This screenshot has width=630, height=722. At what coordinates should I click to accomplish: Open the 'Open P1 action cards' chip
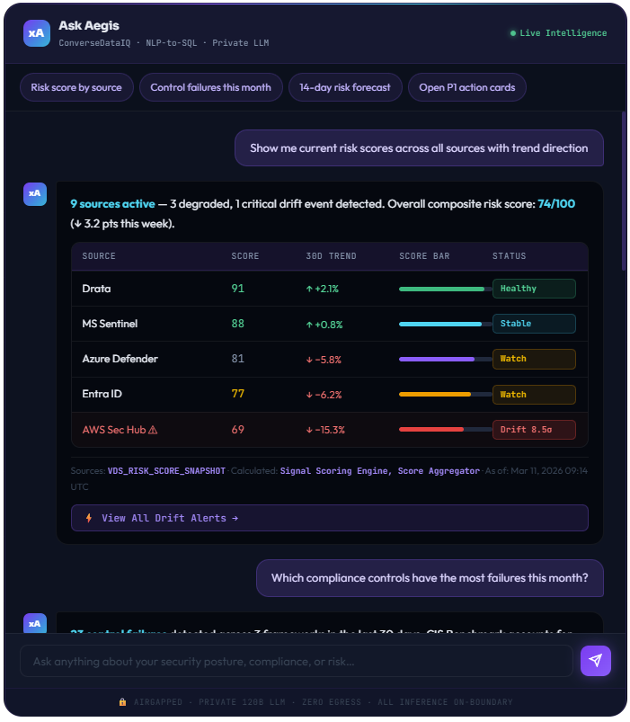tap(467, 87)
